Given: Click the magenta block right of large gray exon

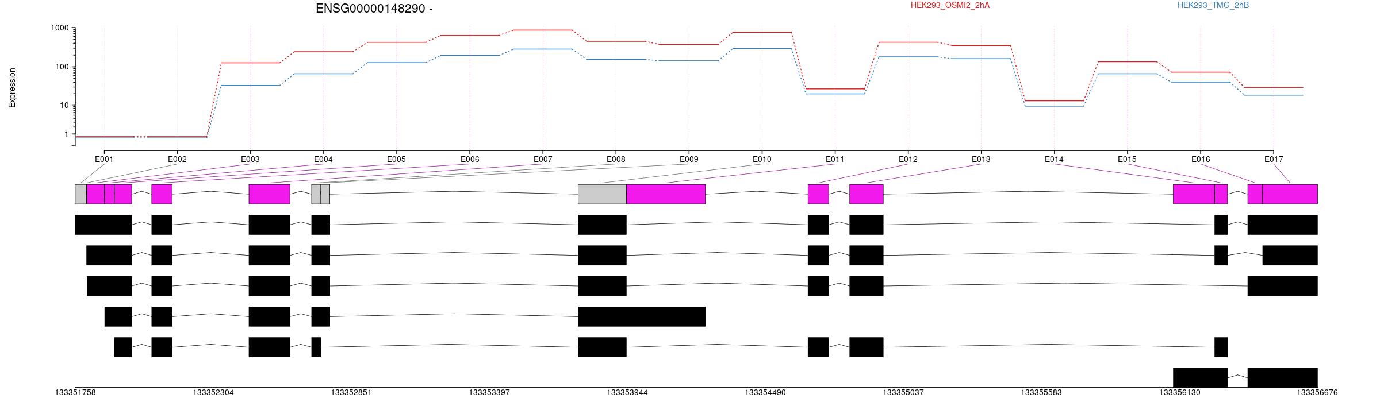Looking at the screenshot, I should tap(666, 194).
